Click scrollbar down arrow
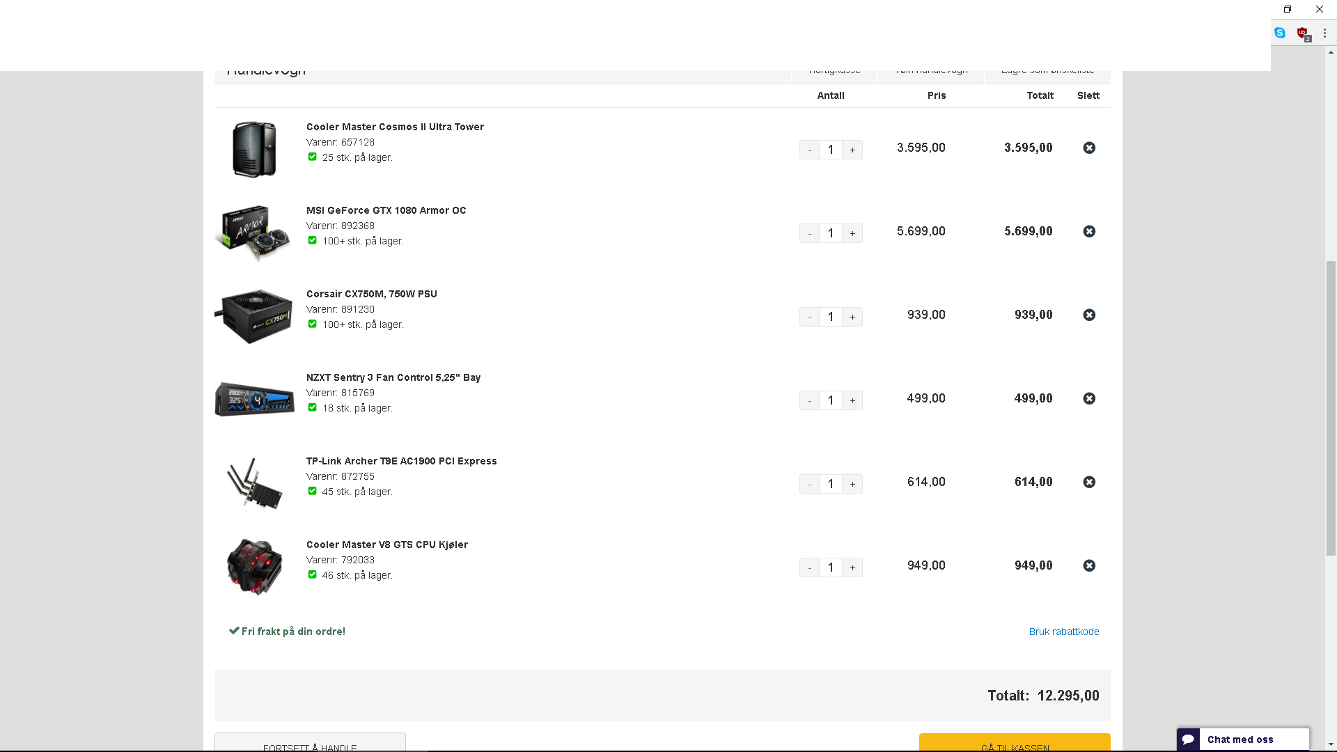 pyautogui.click(x=1331, y=744)
